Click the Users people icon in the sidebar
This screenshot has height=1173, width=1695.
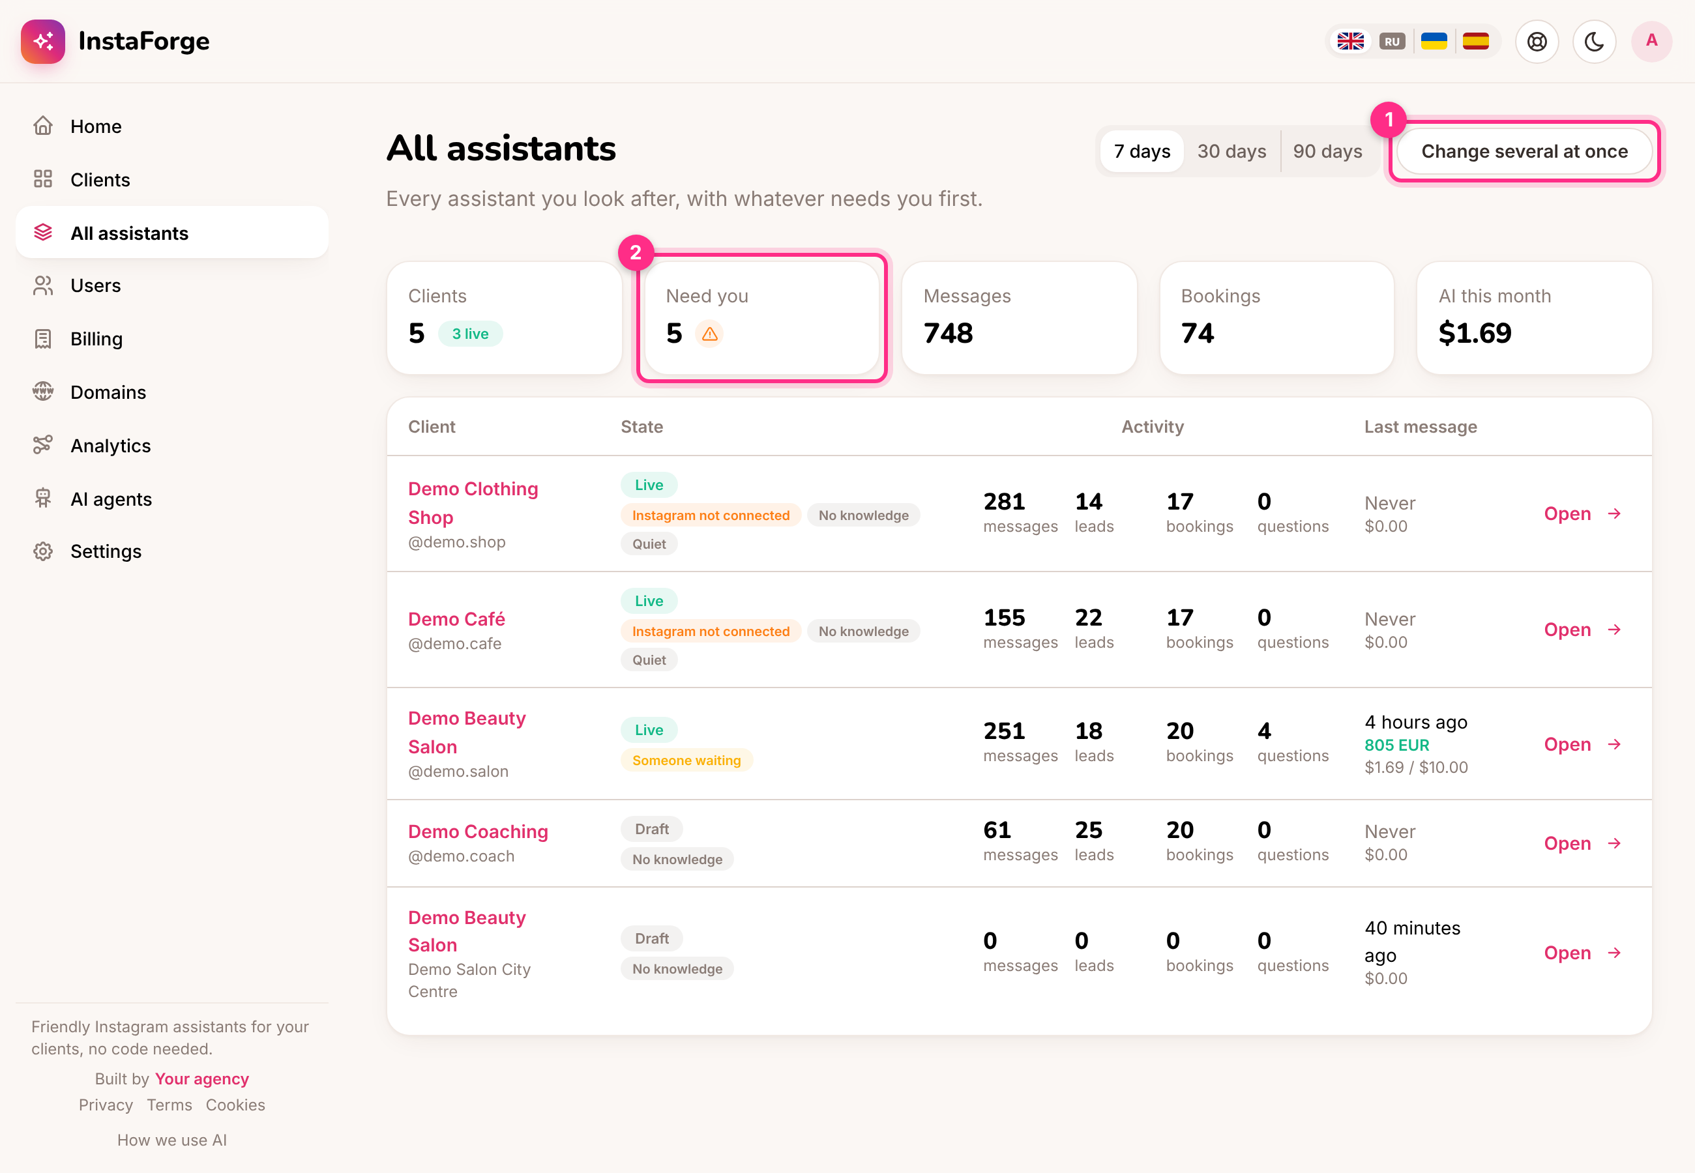tap(42, 285)
